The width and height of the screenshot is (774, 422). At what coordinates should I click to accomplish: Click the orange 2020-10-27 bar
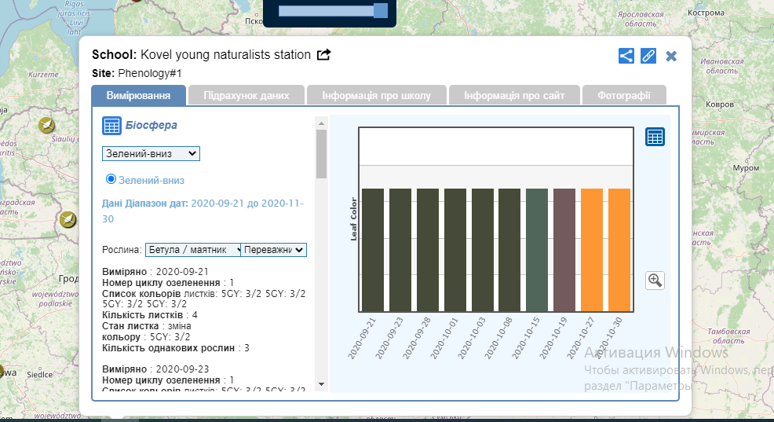(x=592, y=250)
